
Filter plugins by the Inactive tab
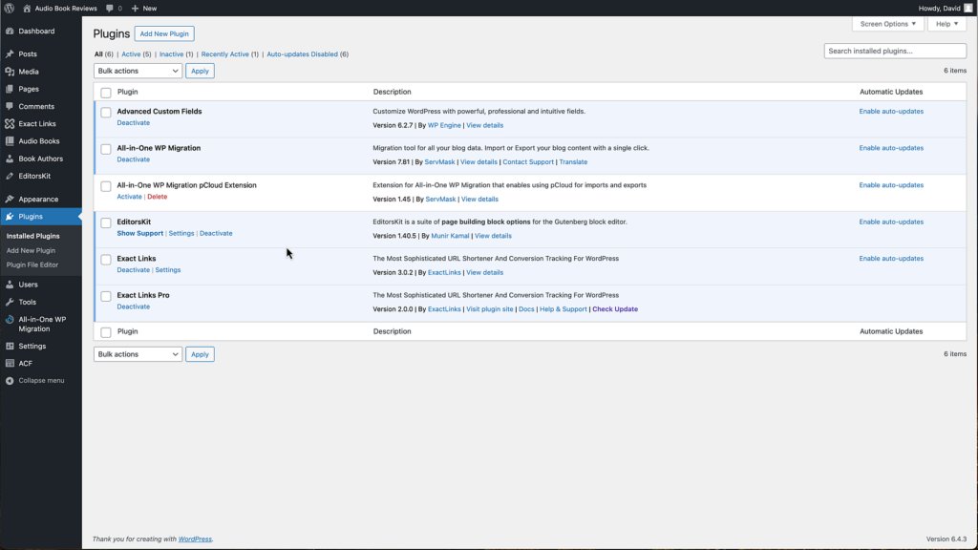172,54
